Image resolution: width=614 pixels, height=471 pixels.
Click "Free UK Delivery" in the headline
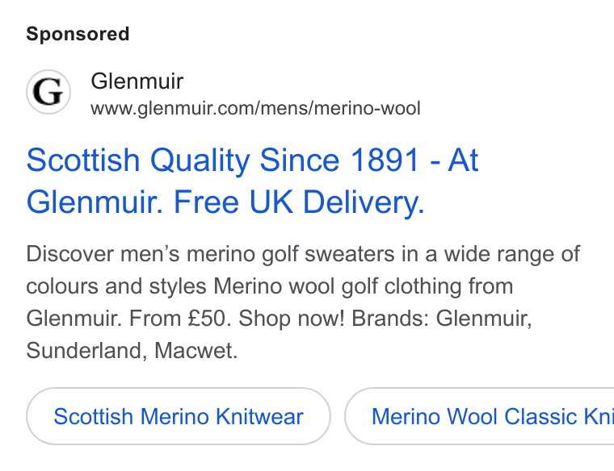[x=297, y=202]
